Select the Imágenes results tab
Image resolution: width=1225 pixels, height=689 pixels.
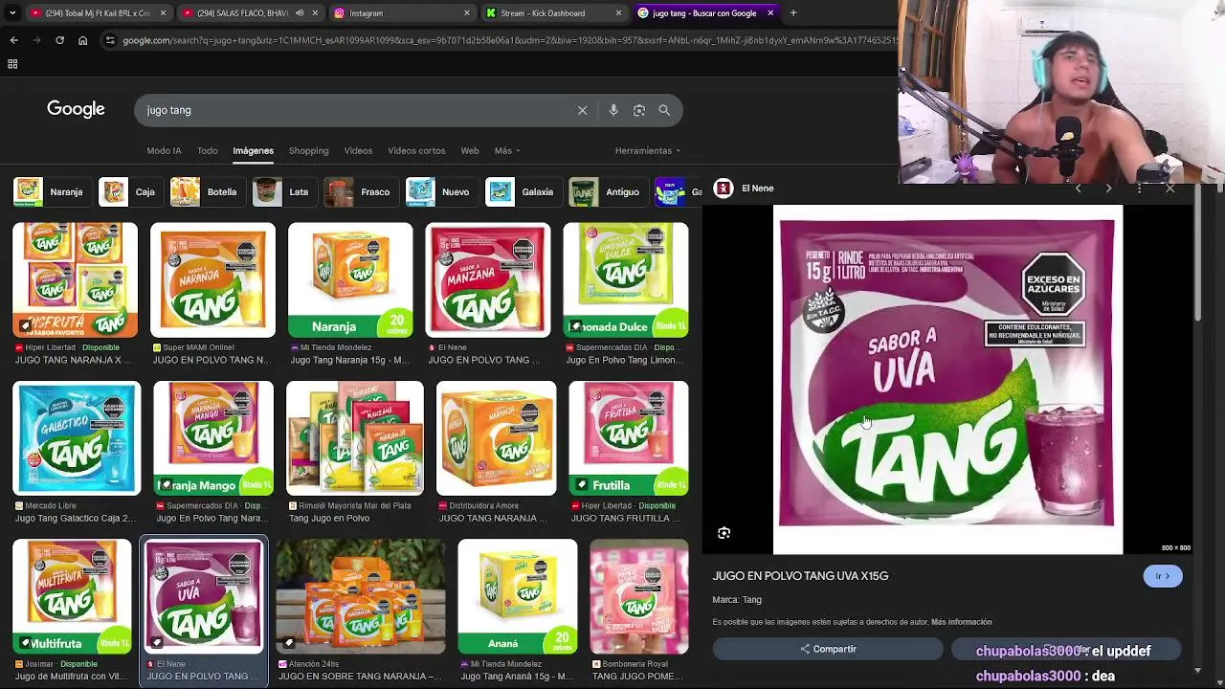point(253,150)
